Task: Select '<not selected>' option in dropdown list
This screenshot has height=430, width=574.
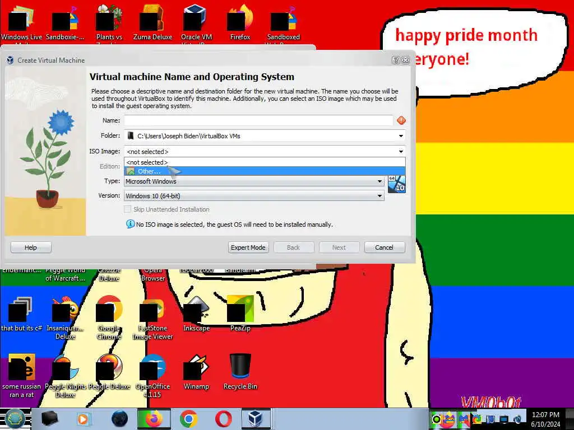Action: click(x=265, y=162)
